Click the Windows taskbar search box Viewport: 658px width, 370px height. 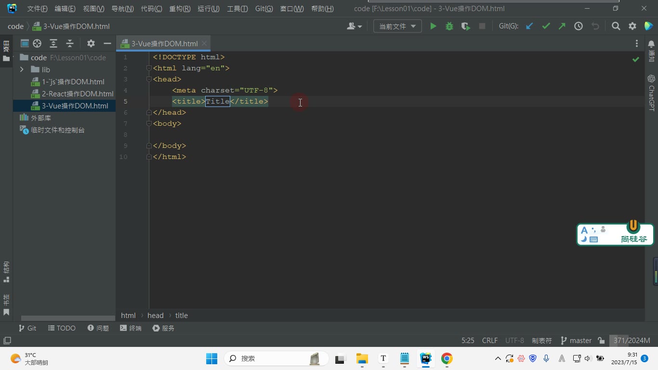276,358
